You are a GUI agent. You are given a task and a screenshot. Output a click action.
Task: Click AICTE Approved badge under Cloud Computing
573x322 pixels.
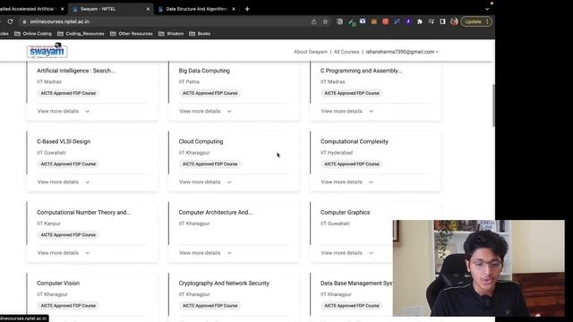point(210,165)
